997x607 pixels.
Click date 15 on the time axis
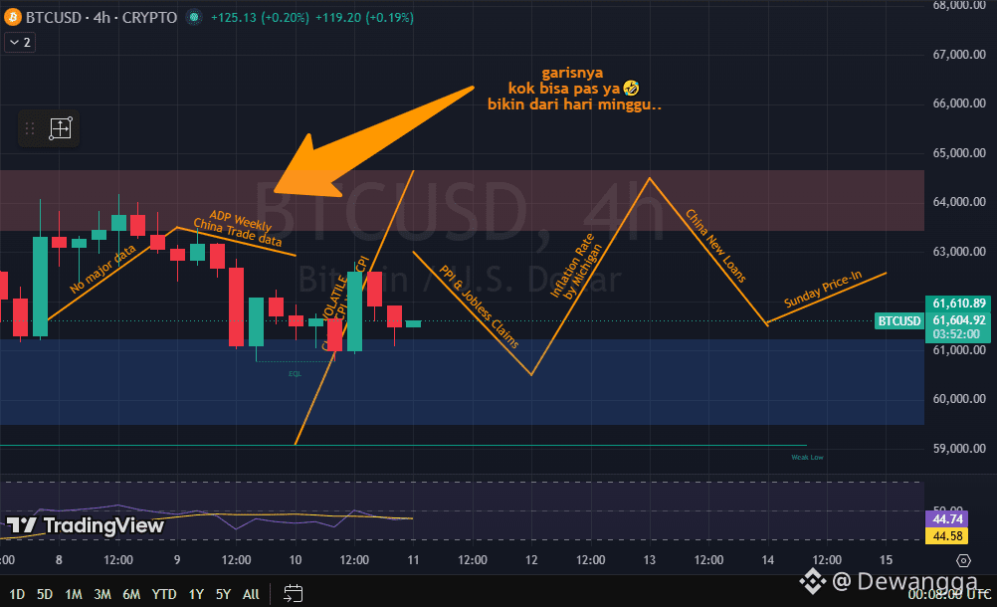pos(886,560)
